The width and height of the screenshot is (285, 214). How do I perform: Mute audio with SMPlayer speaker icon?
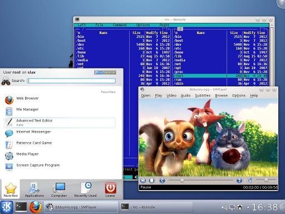tap(250, 181)
